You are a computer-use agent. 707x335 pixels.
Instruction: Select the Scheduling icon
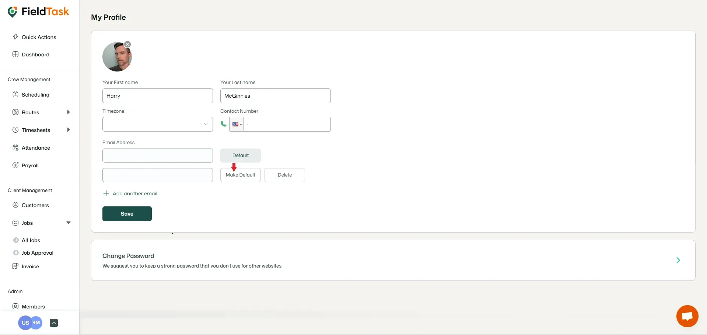tap(15, 94)
